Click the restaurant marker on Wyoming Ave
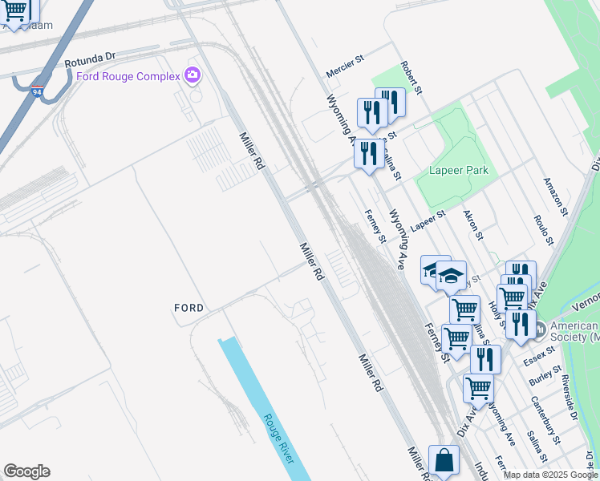 click(369, 154)
